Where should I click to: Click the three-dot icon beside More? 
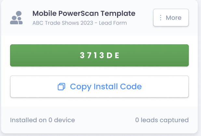pos(160,17)
